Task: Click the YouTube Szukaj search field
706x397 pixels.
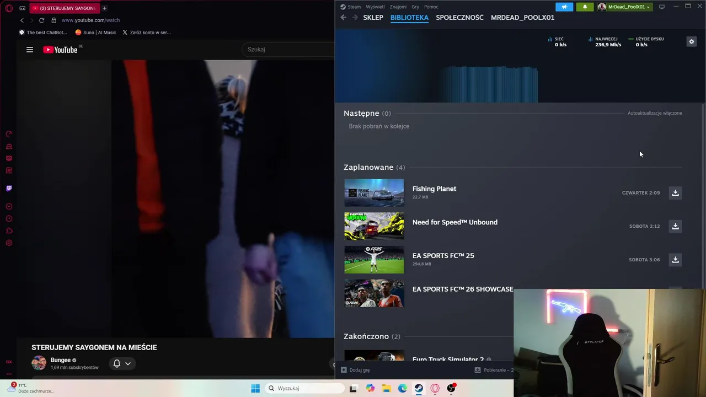Action: pyautogui.click(x=288, y=50)
